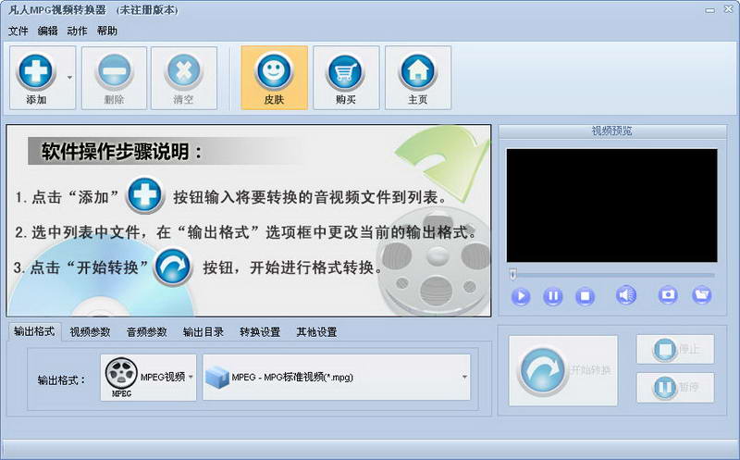The height and width of the screenshot is (460, 740).
Task: Open the 皮肤 (Skin) smiley icon
Action: (x=274, y=72)
